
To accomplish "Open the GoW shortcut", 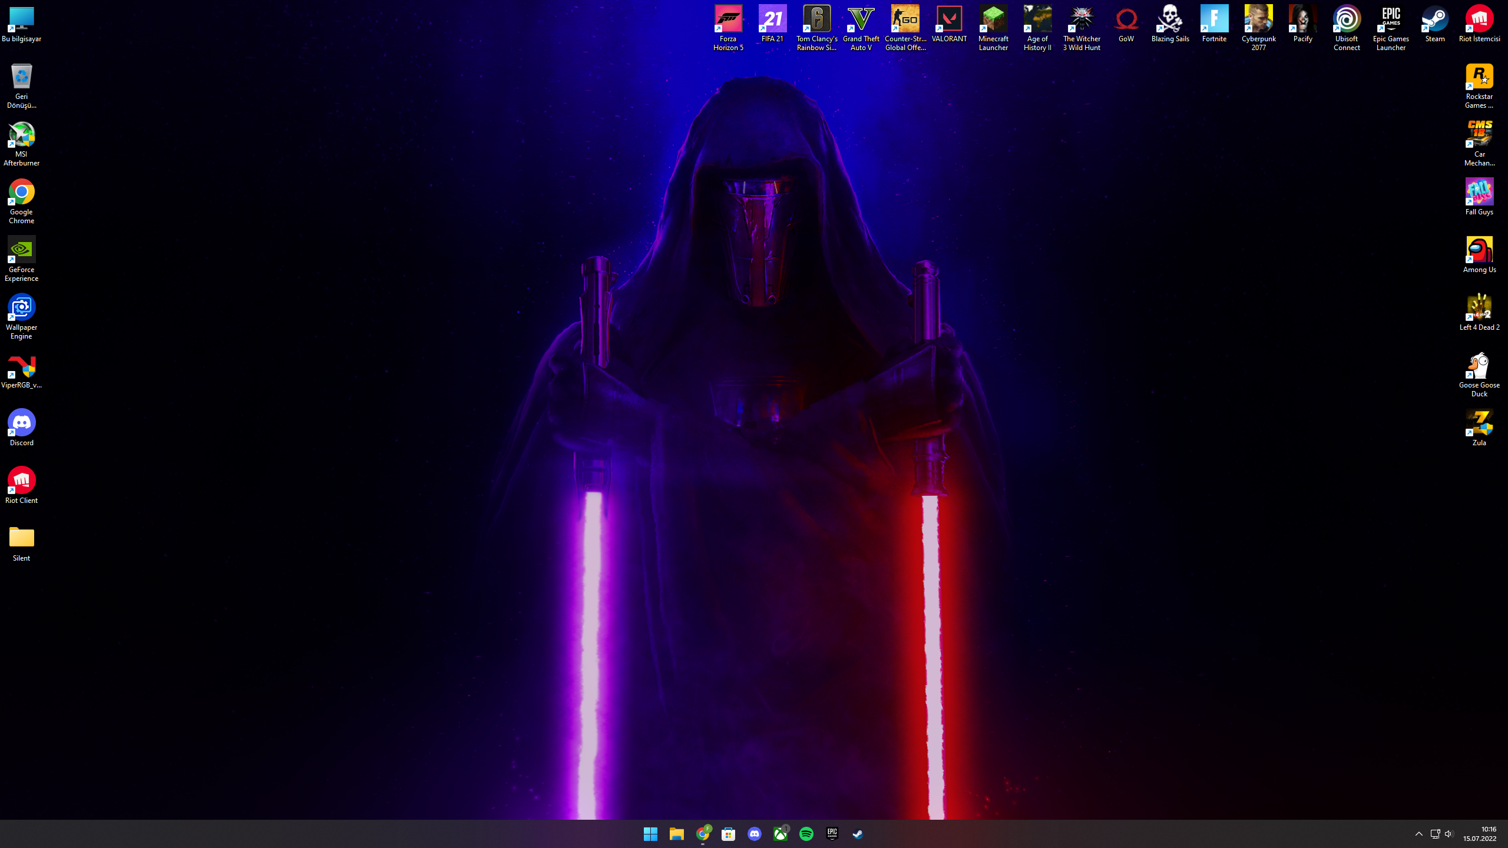I will (x=1126, y=25).
